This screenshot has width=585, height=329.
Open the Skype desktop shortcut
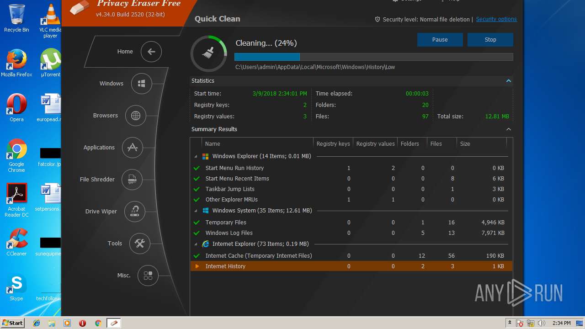coord(16,288)
